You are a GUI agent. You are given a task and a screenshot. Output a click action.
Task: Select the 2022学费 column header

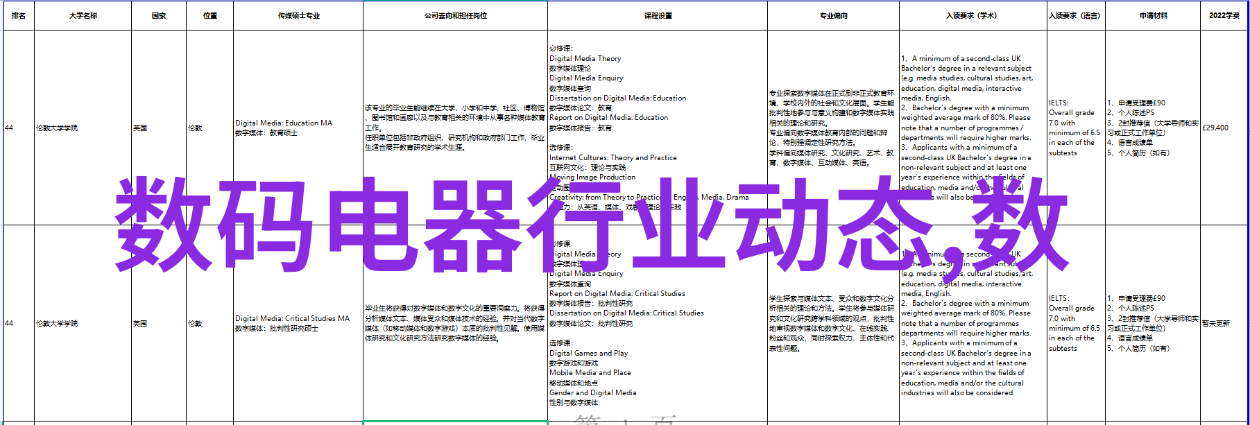tap(1224, 15)
